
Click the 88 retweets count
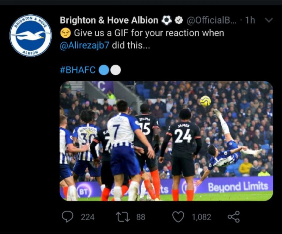(x=141, y=217)
